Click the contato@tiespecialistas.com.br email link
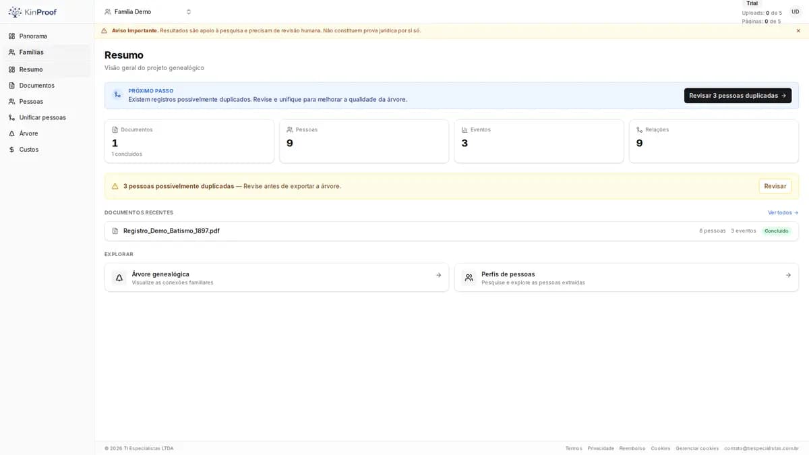The image size is (809, 455). [761, 448]
